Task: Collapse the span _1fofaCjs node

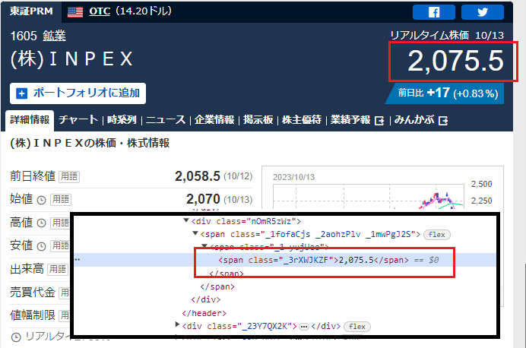Action: (x=195, y=233)
